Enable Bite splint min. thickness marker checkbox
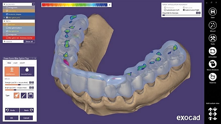Screen dimensions: 221x124 pos(7,38)
